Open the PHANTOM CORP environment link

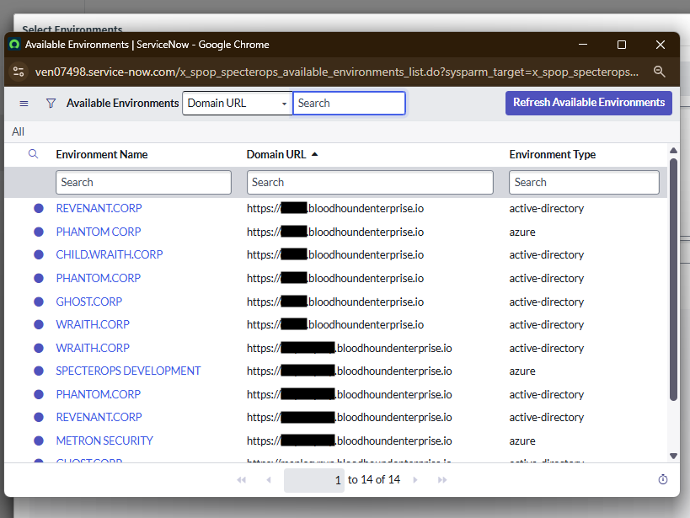click(98, 232)
